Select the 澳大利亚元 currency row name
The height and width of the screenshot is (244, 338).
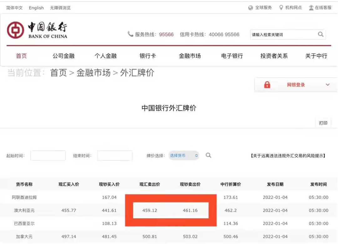tap(24, 211)
